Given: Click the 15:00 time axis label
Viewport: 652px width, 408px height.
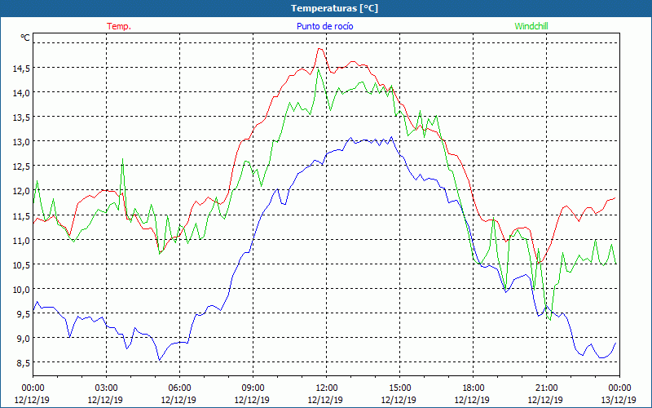Looking at the screenshot, I should point(399,388).
